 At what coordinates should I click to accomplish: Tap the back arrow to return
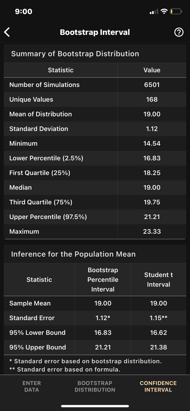coord(7,32)
